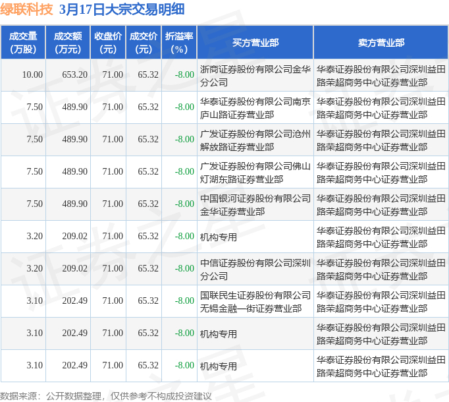
Task: Click seller cell in 广发佛山灯湖东路 row
Action: [x=381, y=173]
